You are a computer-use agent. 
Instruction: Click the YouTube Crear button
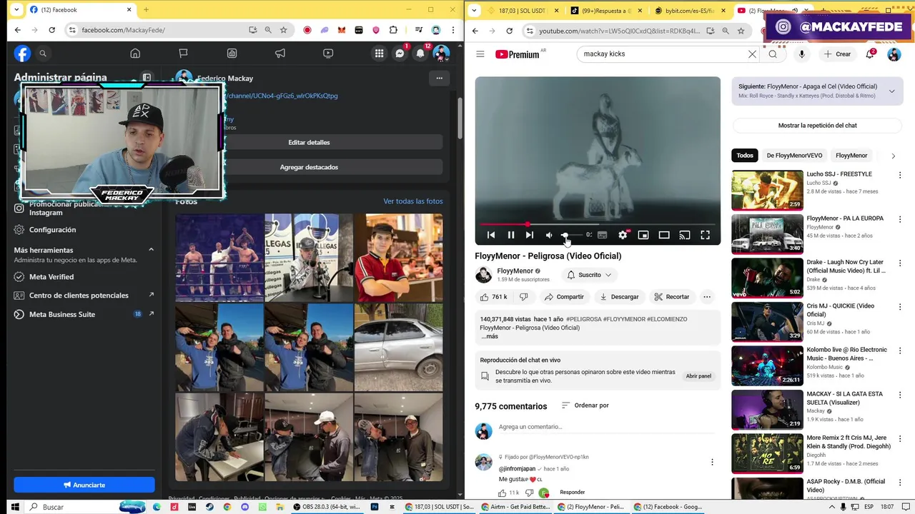tap(838, 54)
